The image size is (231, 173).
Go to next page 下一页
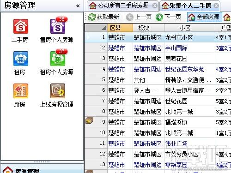click(168, 17)
